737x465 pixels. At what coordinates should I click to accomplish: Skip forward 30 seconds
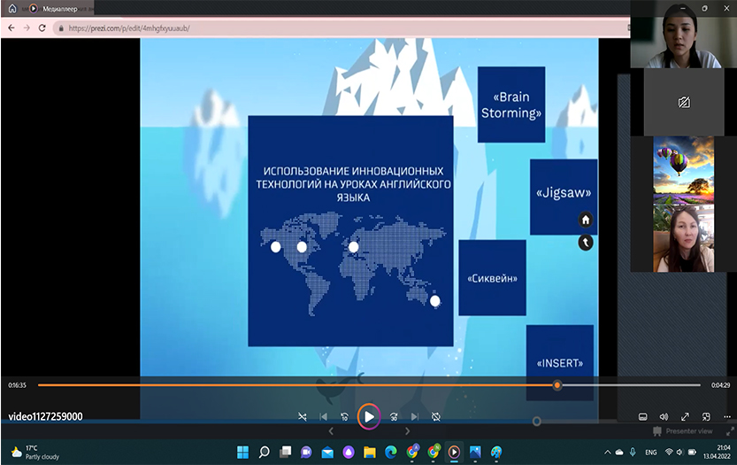pos(393,416)
